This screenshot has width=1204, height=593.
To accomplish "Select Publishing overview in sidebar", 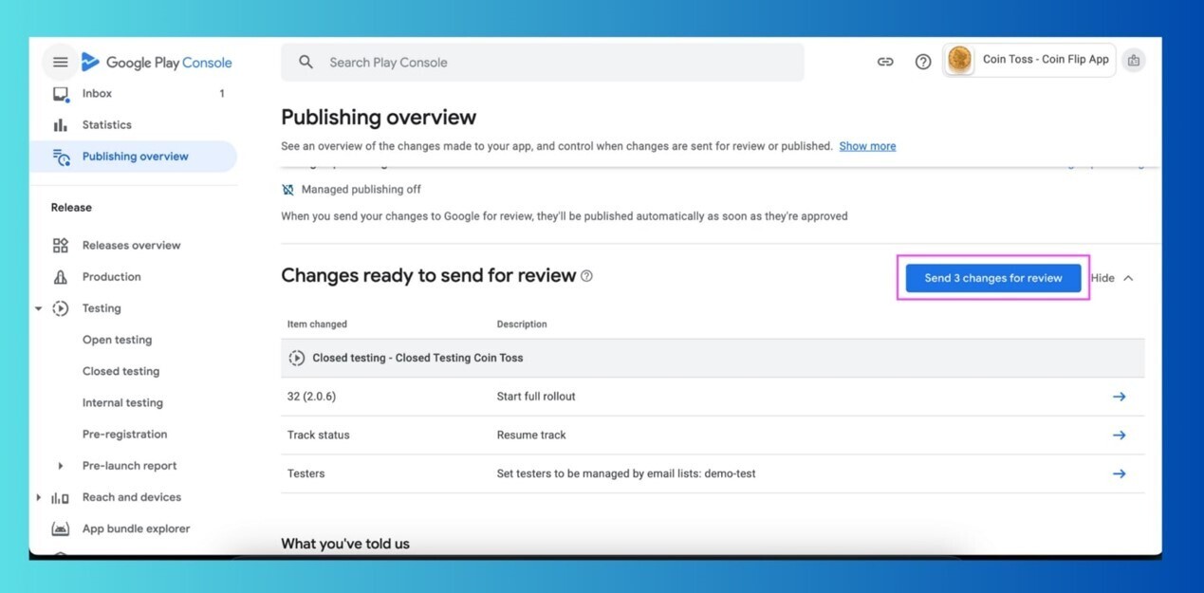I will pos(134,157).
